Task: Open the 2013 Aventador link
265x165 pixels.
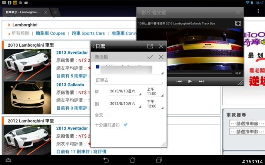Action: (72, 52)
